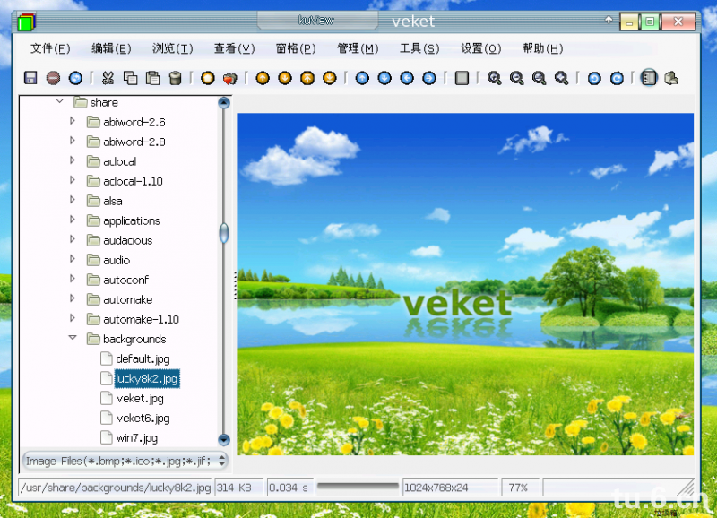Open the 浏览(T) menu
Image resolution: width=717 pixels, height=518 pixels.
173,48
